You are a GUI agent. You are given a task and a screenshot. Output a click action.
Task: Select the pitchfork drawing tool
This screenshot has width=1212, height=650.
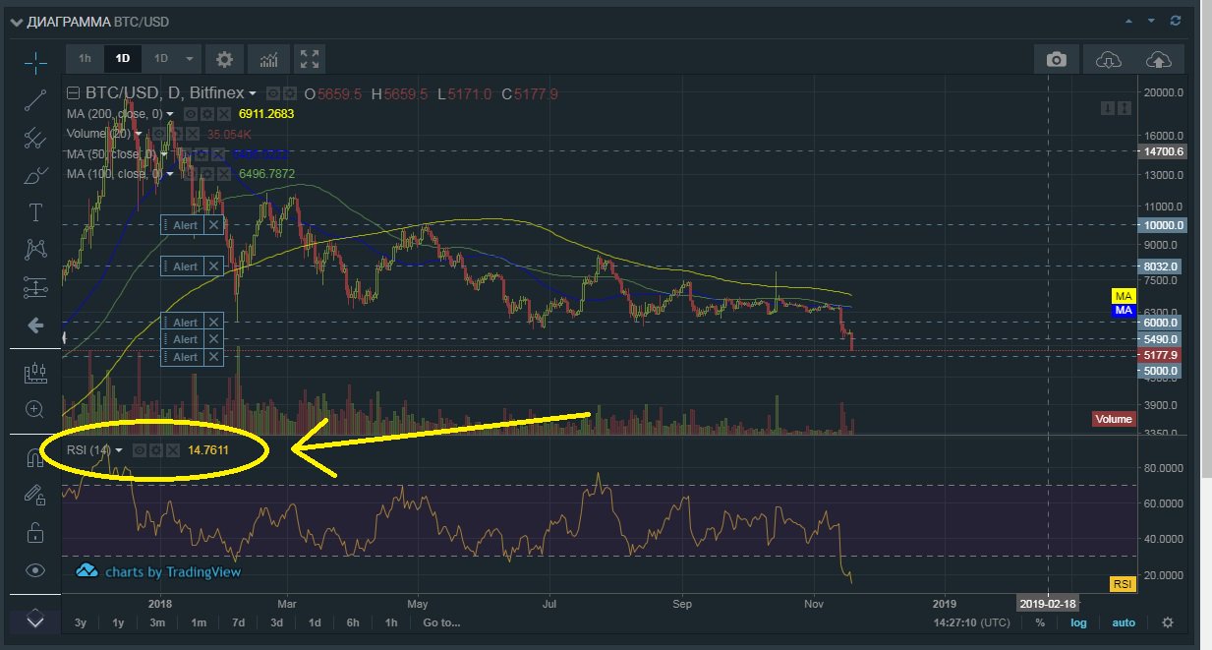tap(35, 137)
